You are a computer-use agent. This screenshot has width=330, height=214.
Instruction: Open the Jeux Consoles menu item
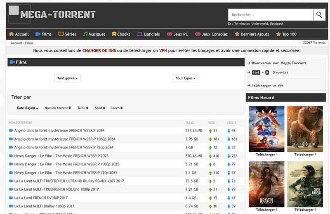click(211, 34)
